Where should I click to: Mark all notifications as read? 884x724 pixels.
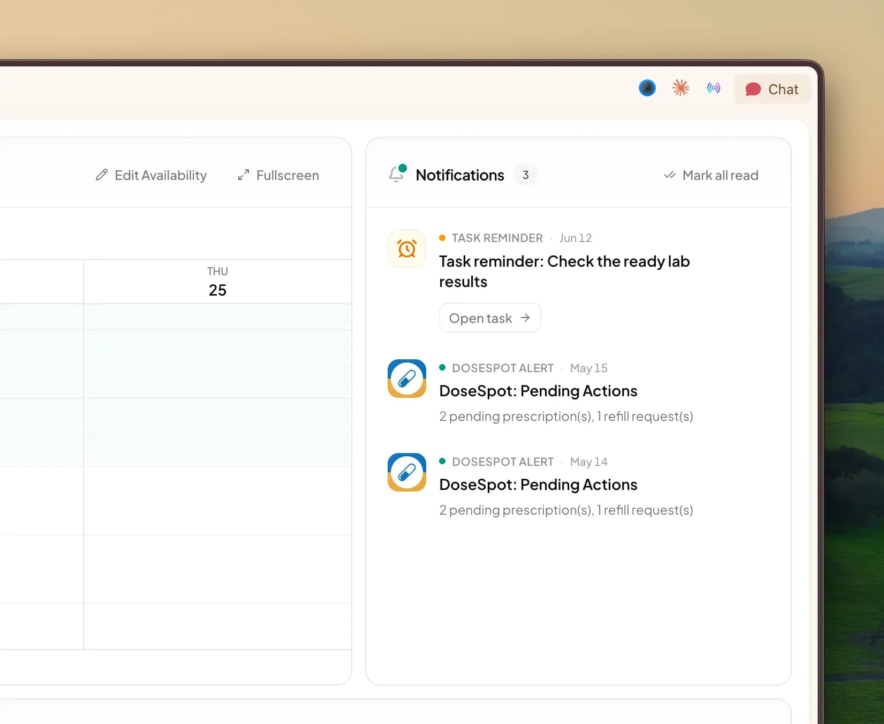tap(711, 175)
